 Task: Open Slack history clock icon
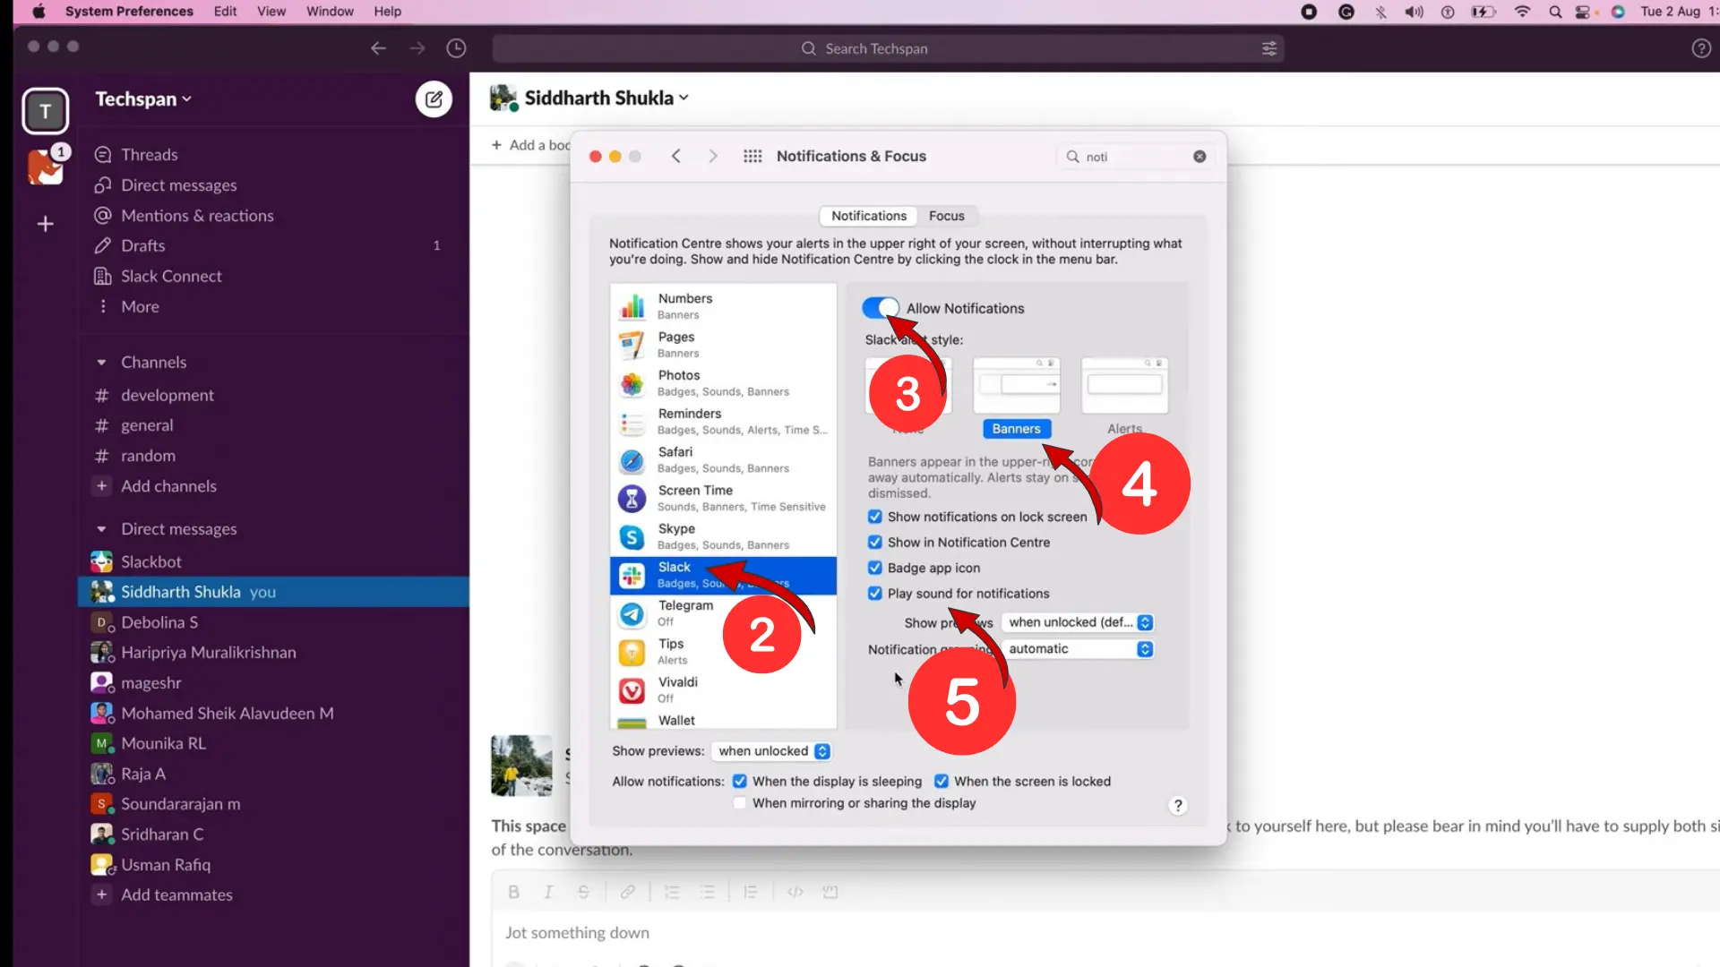click(456, 48)
